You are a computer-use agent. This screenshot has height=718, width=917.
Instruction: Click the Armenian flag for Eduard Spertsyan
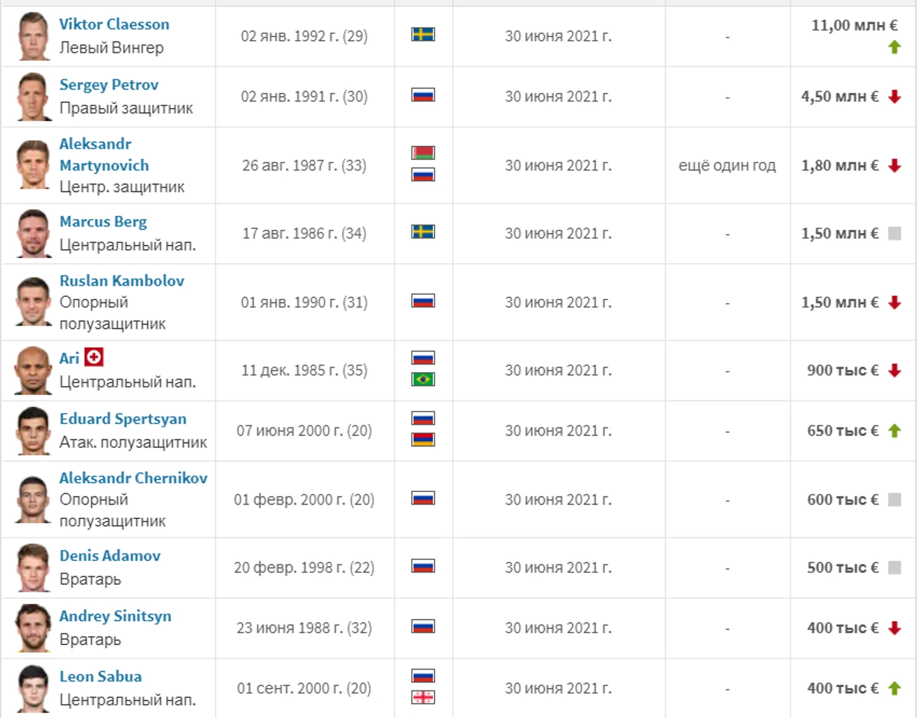(423, 439)
